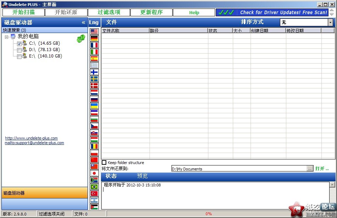Click the status log scrollbar up arrow

pyautogui.click(x=332, y=185)
